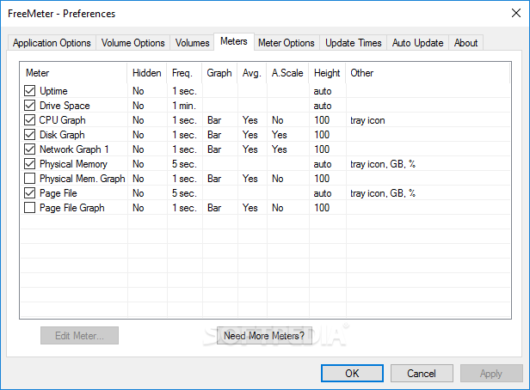This screenshot has width=530, height=390.
Task: Click the A.Scale column header
Action: [x=287, y=73]
